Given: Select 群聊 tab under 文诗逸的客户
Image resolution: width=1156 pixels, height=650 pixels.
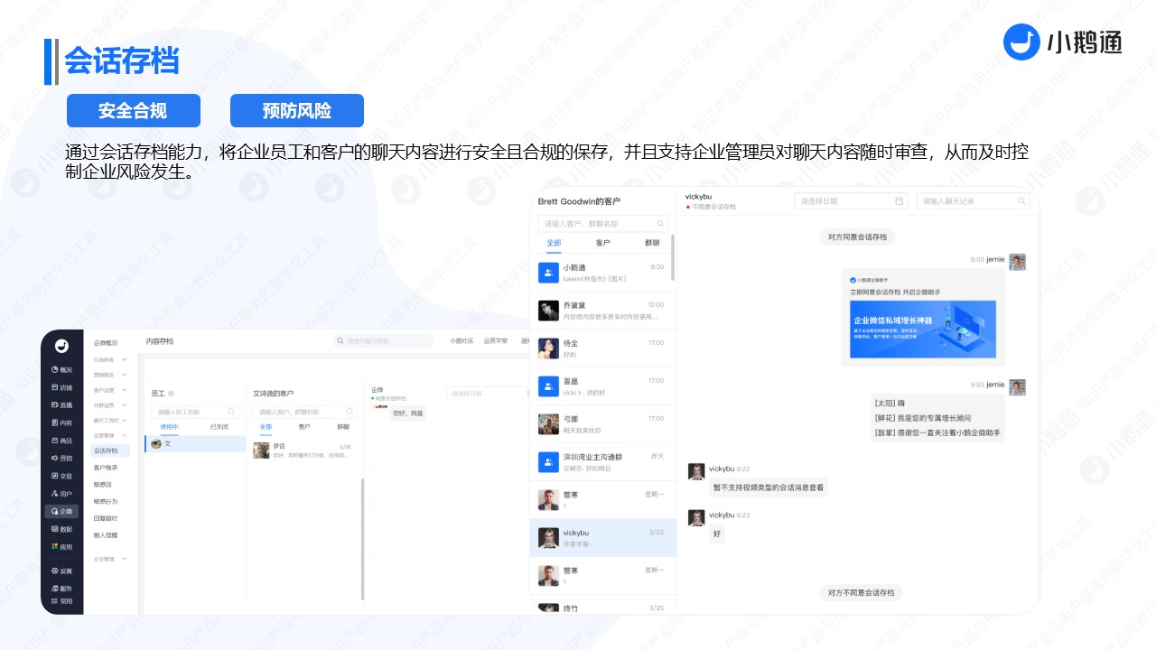Looking at the screenshot, I should 343,426.
